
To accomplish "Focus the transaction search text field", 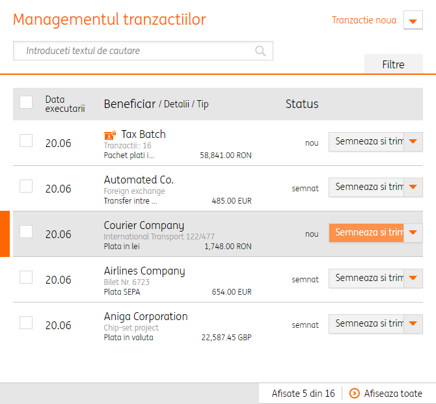I will coord(133,51).
